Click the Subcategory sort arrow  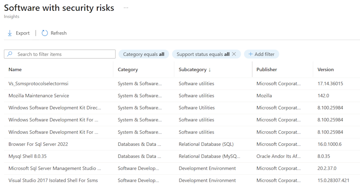(x=210, y=70)
